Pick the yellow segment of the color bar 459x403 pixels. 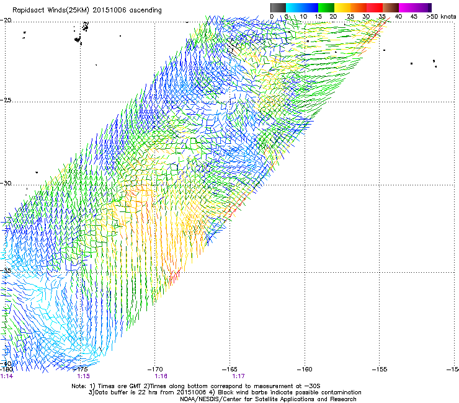point(342,7)
